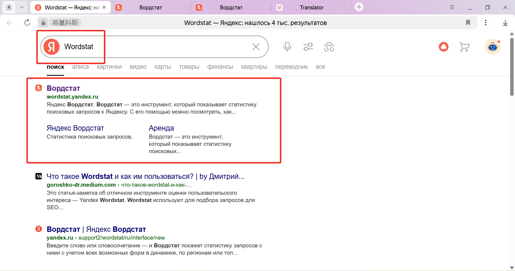Switch to the second Вордстат tab
This screenshot has width=515, height=271.
tap(151, 8)
